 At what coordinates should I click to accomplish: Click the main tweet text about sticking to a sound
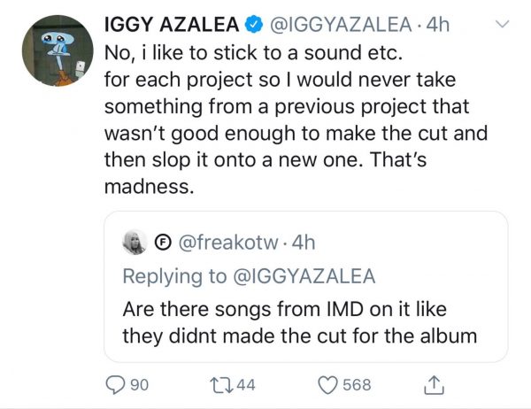click(x=296, y=120)
